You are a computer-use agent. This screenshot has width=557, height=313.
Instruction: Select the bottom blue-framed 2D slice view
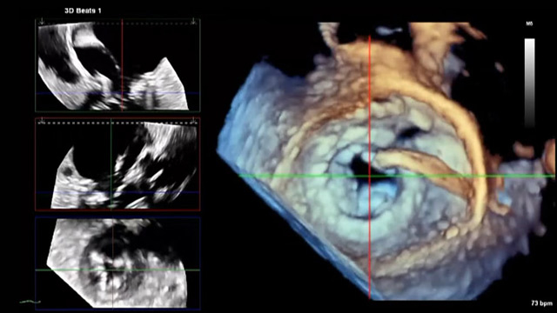(117, 263)
